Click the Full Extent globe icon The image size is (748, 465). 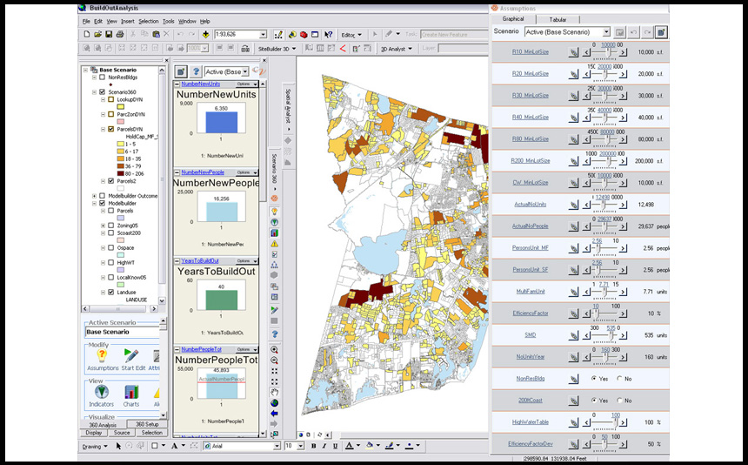274,403
